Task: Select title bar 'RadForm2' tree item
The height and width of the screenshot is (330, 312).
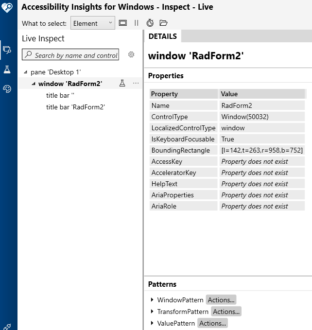Action: click(x=75, y=107)
